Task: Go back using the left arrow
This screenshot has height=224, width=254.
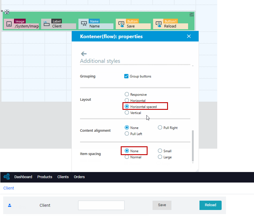Action: pyautogui.click(x=84, y=54)
